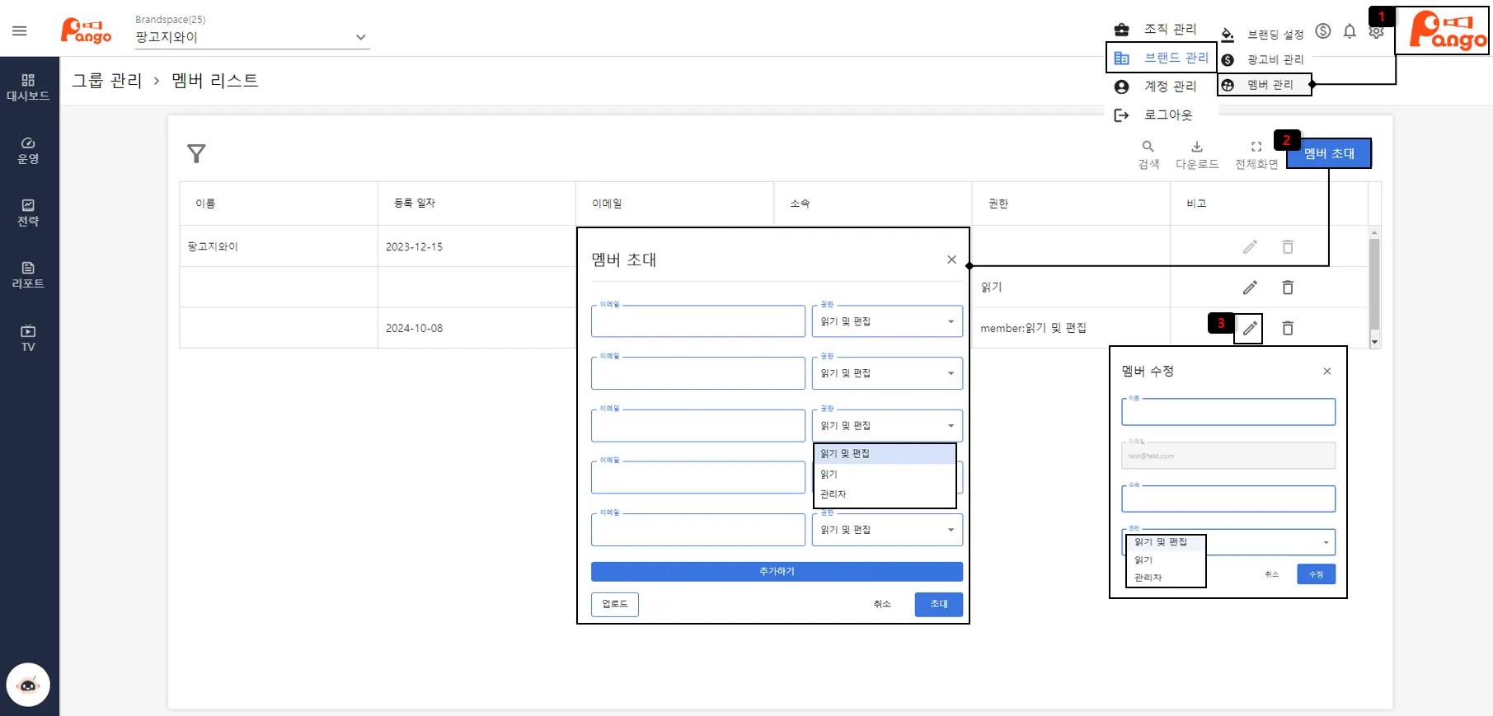Select 로그아웃 from the menu
The width and height of the screenshot is (1493, 716).
point(1167,115)
